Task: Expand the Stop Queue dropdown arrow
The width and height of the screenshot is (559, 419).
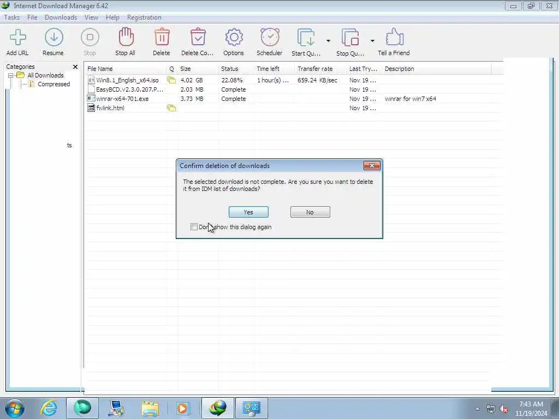Action: click(372, 41)
